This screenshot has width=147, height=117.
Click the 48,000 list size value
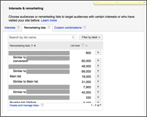click(x=86, y=66)
